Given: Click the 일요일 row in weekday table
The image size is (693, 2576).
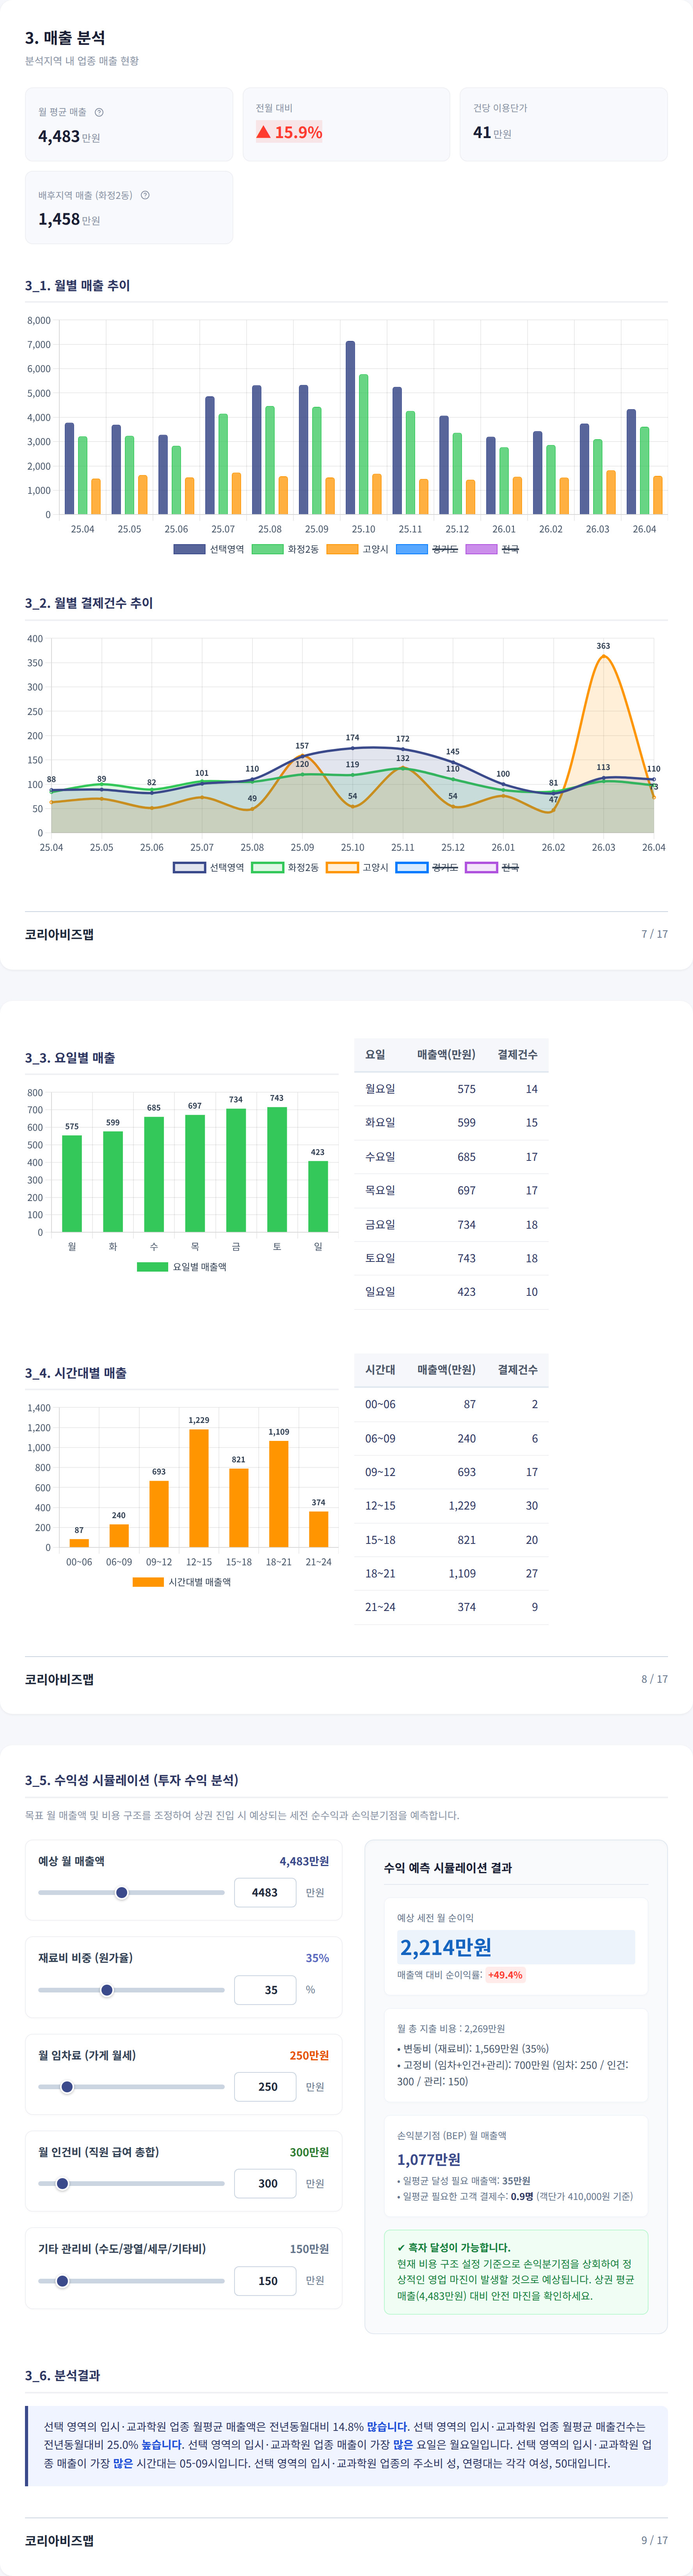Looking at the screenshot, I should click(x=451, y=1292).
